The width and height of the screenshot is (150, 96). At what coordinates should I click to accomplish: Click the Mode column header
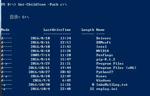tap(5, 30)
